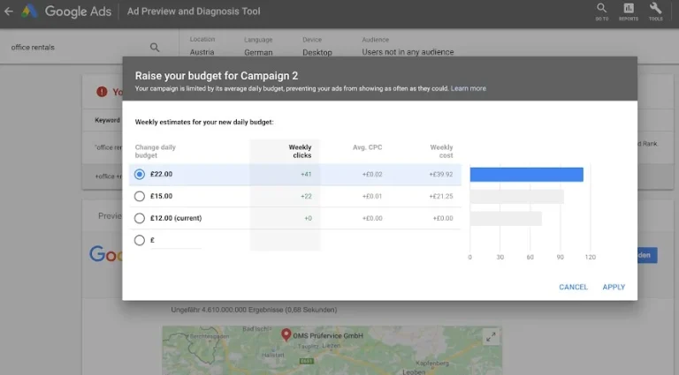This screenshot has width=679, height=375.
Task: Click the Learn more link
Action: (468, 88)
